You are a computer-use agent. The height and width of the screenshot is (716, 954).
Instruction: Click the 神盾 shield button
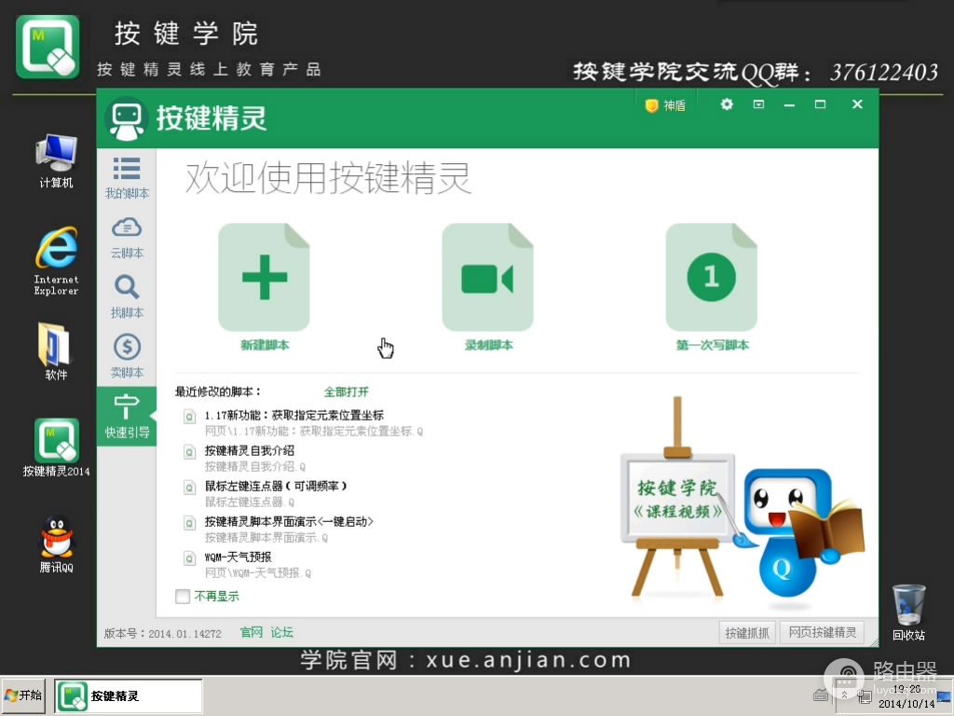[x=665, y=105]
